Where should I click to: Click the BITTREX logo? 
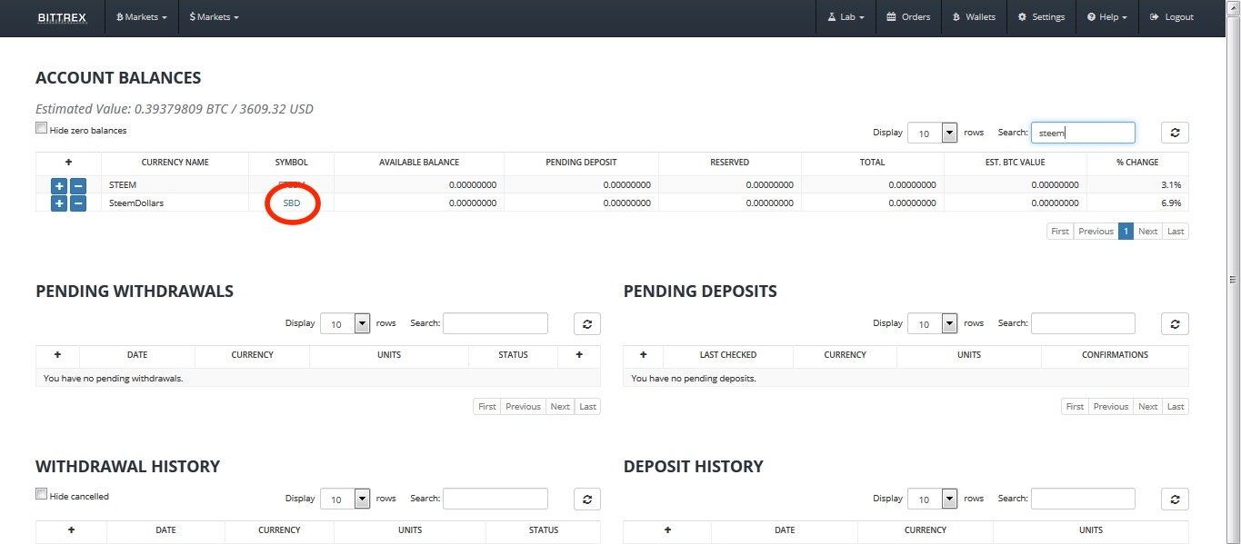click(62, 17)
